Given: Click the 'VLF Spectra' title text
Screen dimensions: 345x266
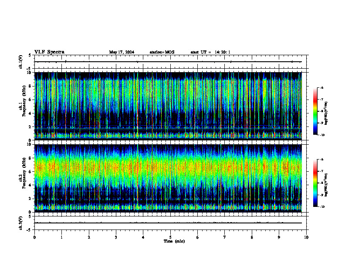Looking at the screenshot, I should (x=50, y=52).
